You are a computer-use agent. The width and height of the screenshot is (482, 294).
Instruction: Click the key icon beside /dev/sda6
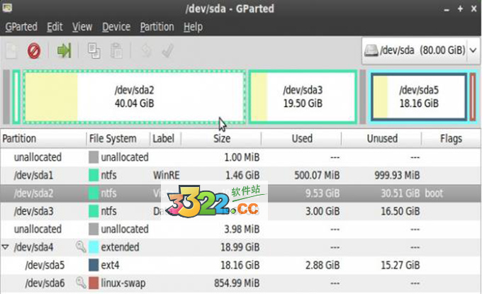click(x=80, y=284)
